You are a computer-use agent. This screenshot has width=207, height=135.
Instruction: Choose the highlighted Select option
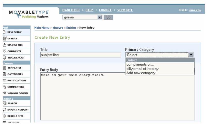[x=160, y=60]
